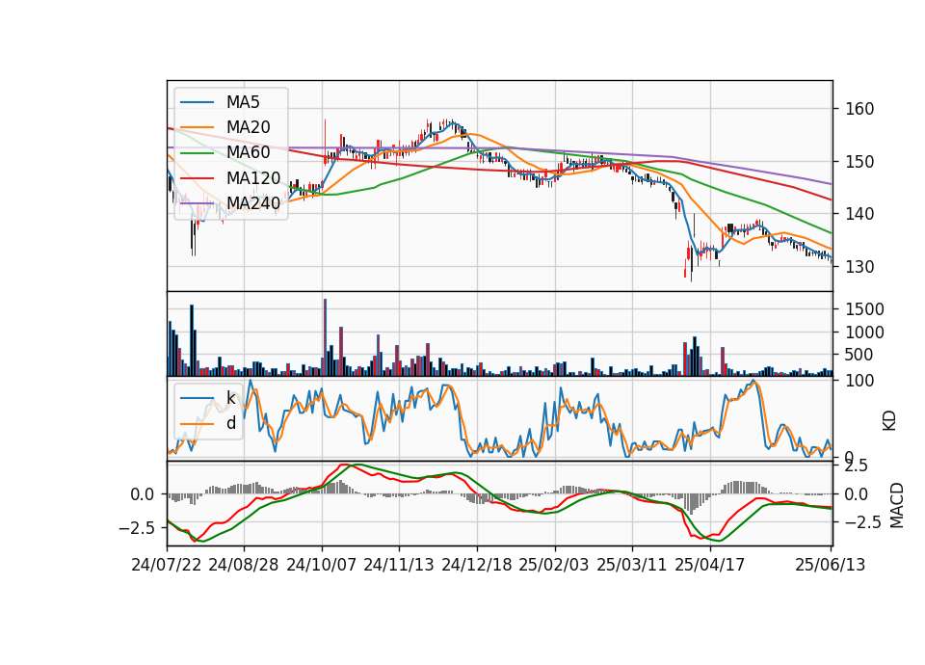925x665 pixels.
Task: Click the 25/03/11 date tick label
Action: point(632,565)
